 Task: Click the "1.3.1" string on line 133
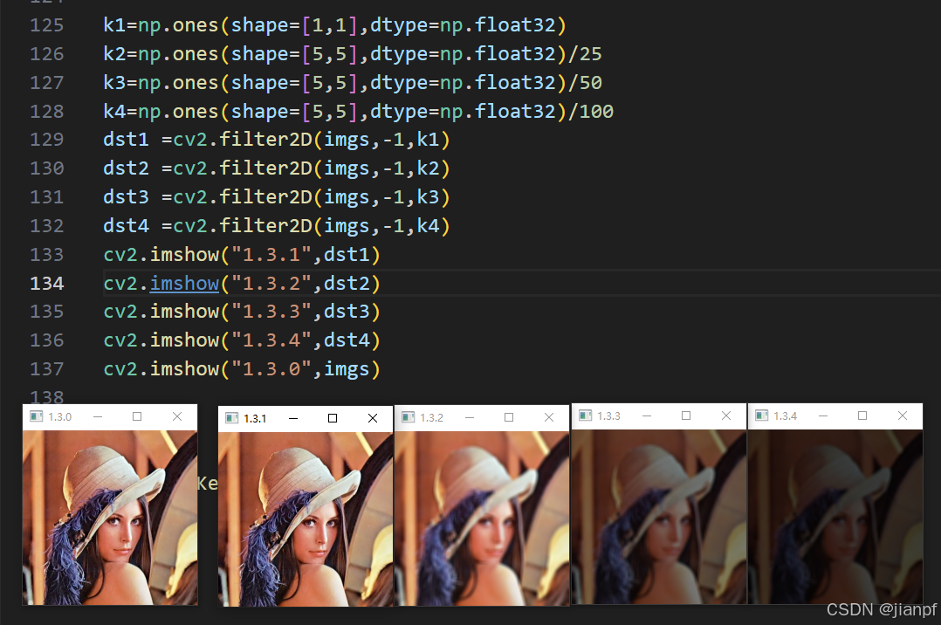(271, 255)
